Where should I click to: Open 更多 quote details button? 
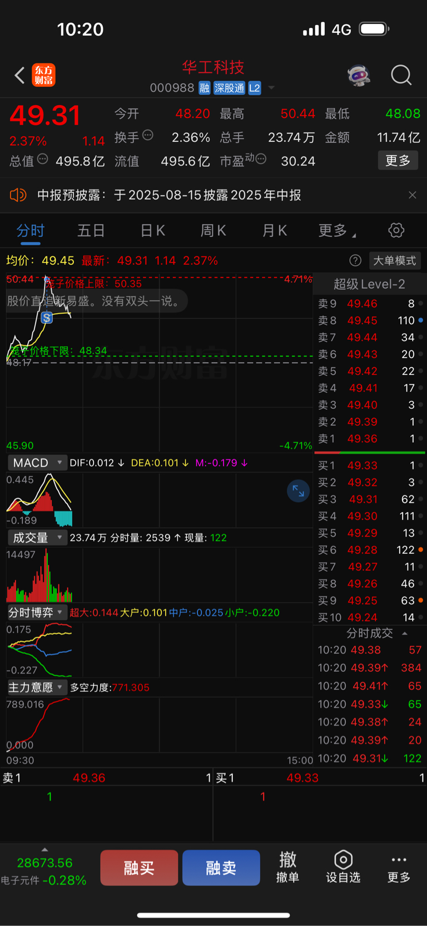398,161
